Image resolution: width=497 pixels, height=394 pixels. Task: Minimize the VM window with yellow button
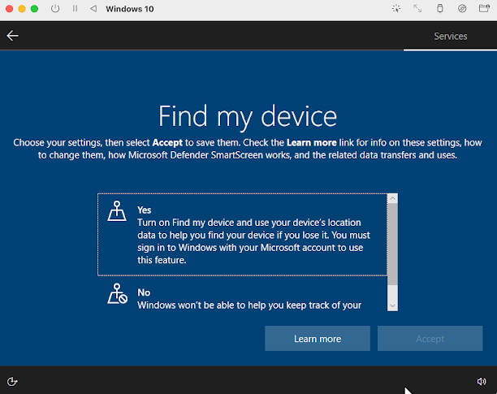tap(22, 9)
